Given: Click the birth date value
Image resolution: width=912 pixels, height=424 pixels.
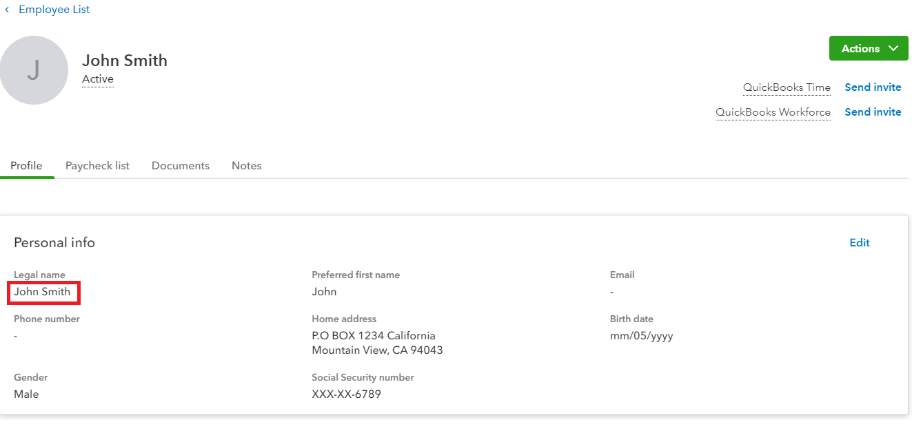Looking at the screenshot, I should 641,337.
